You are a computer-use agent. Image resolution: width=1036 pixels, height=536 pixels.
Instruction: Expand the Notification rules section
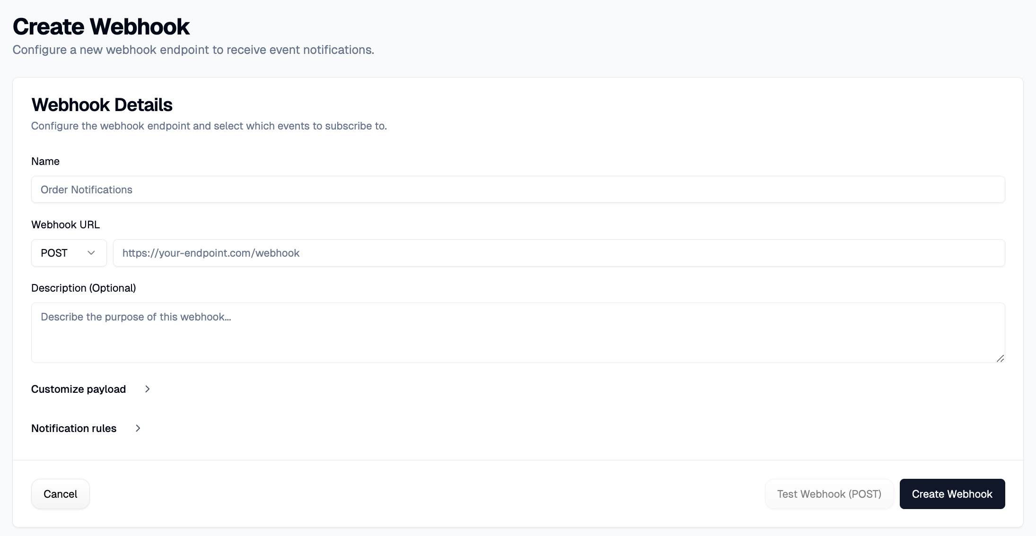[73, 428]
